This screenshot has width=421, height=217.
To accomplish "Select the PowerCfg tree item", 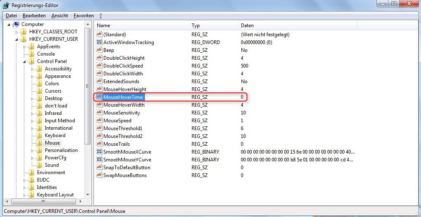I will (55, 158).
